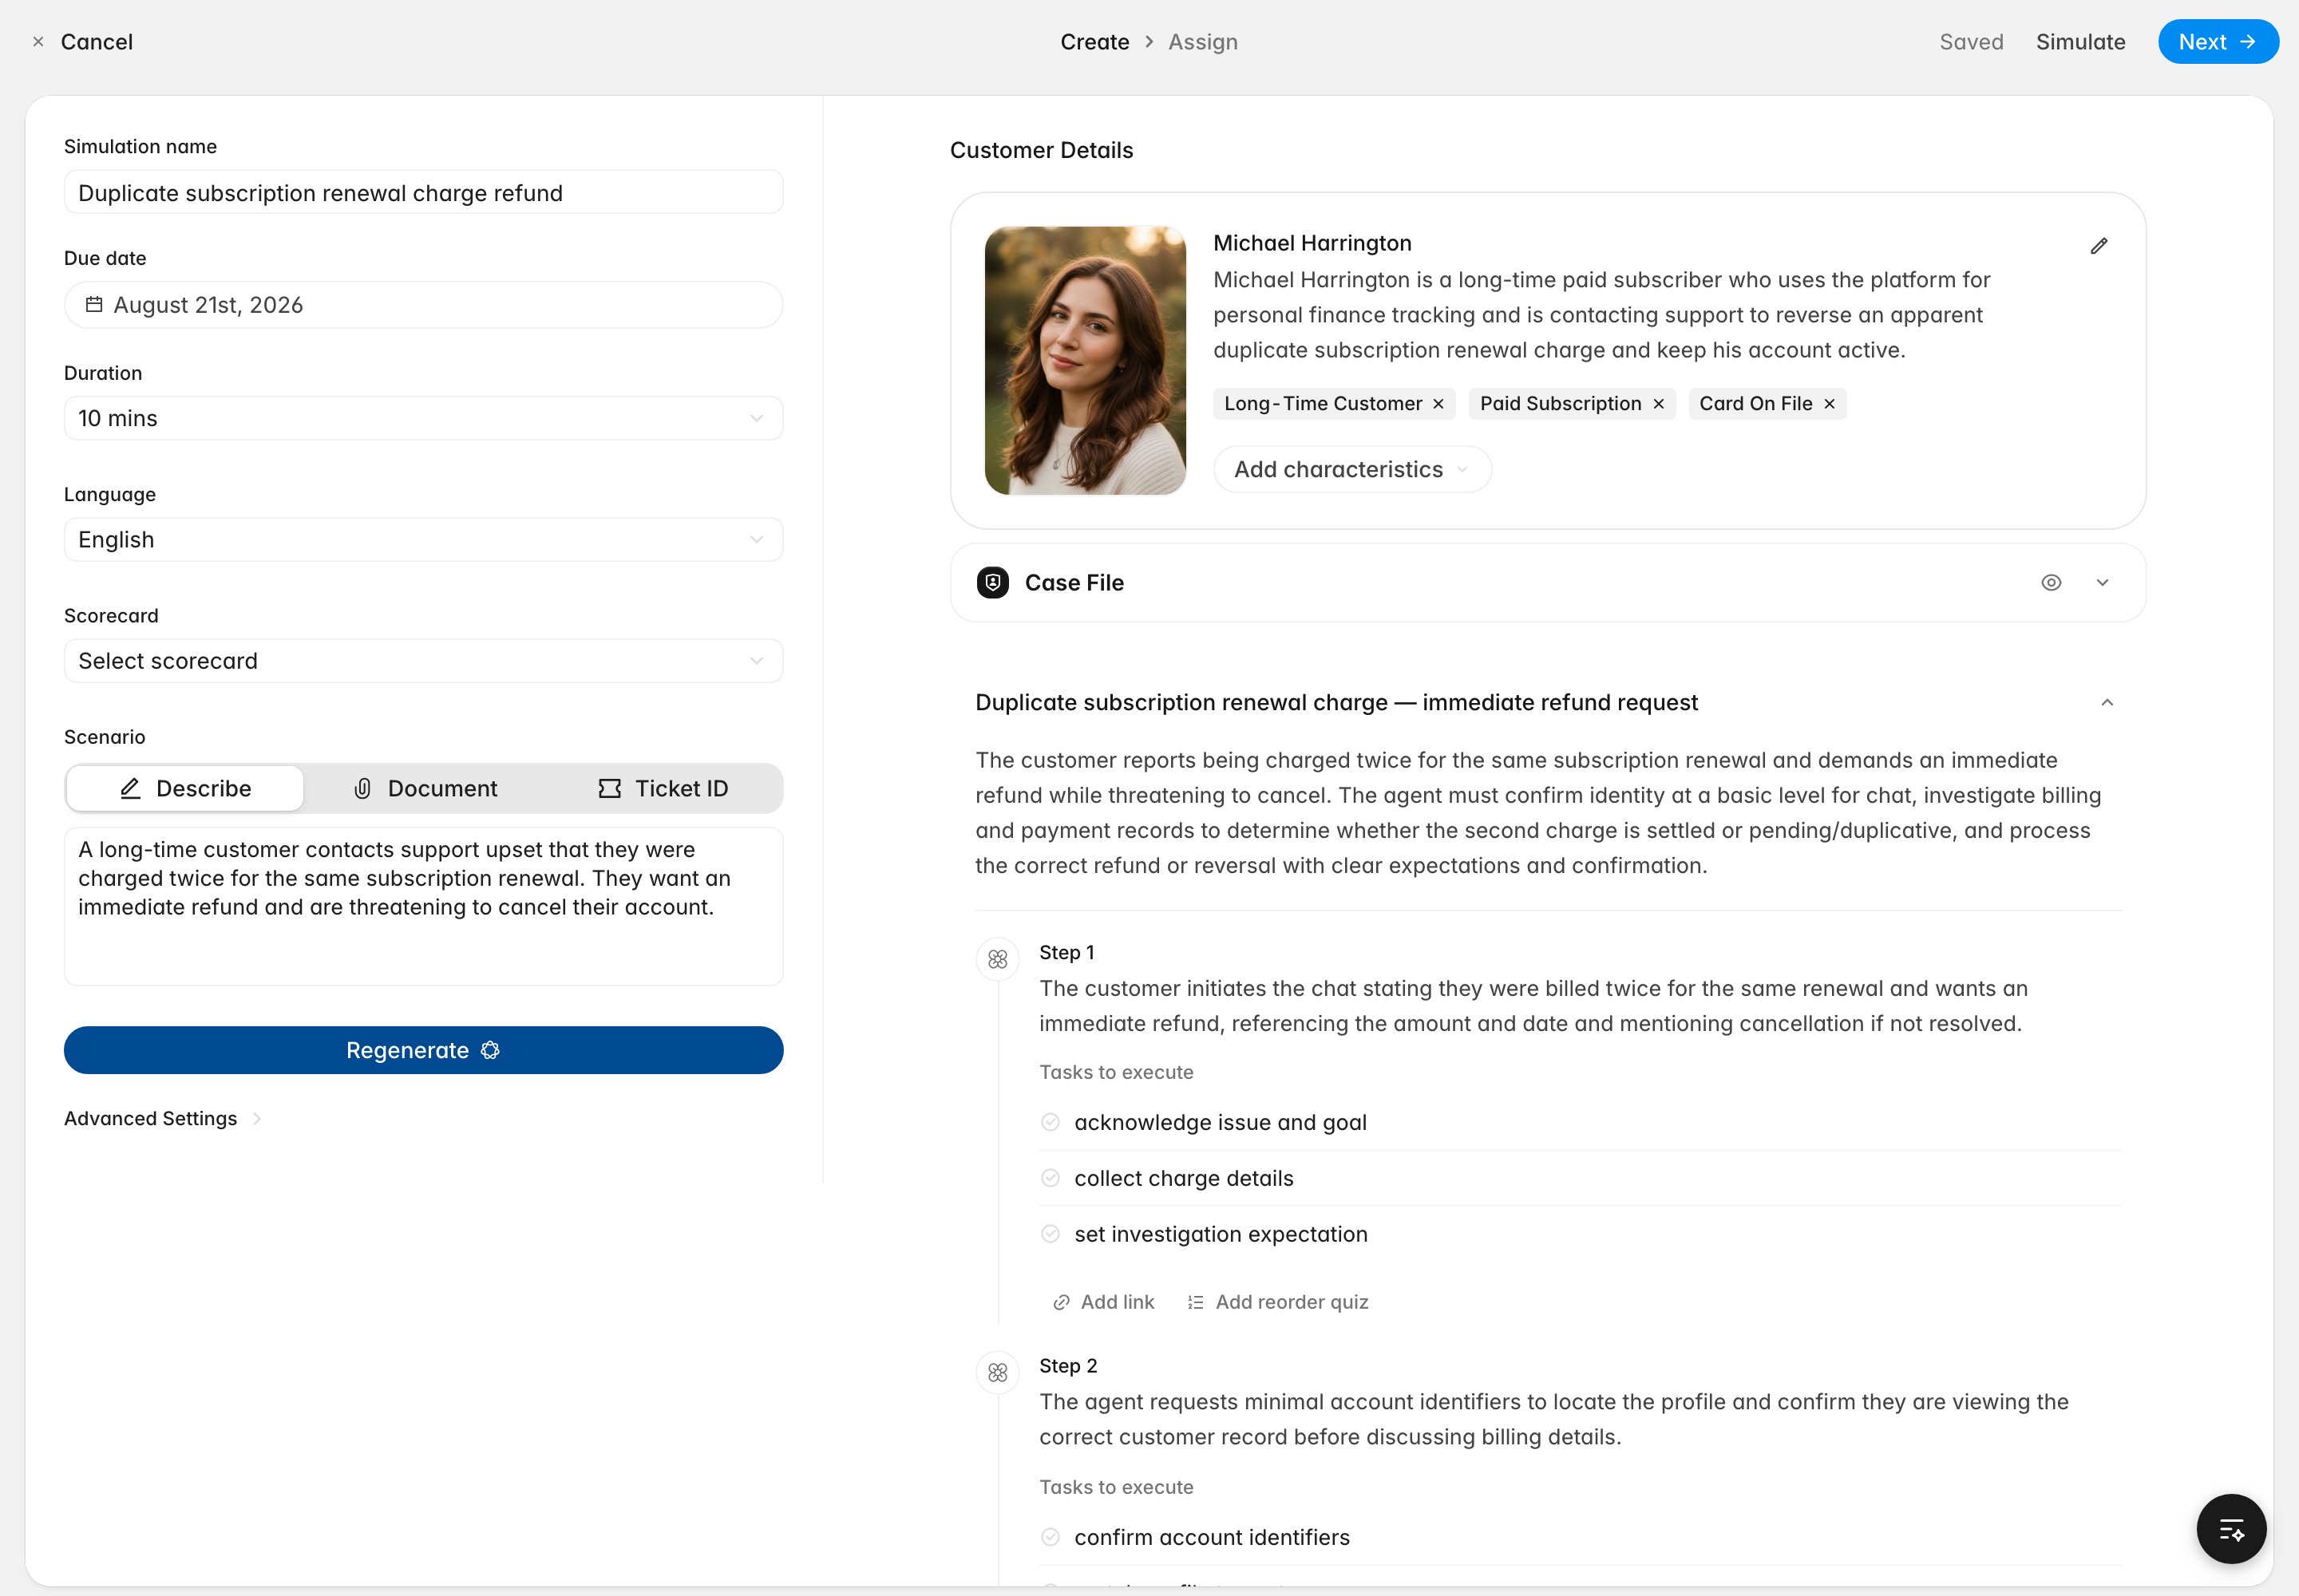Image resolution: width=2299 pixels, height=1596 pixels.
Task: Go to the Assign breadcrumb step
Action: [x=1202, y=42]
